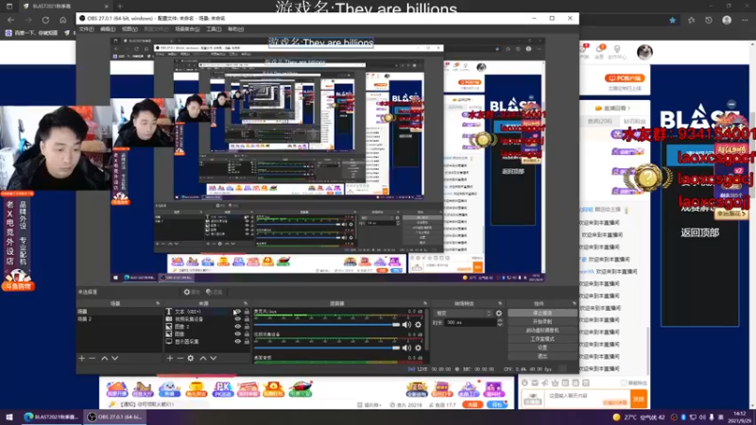756x425 pixels.
Task: Open the PK activity gift icon
Action: tap(222, 388)
